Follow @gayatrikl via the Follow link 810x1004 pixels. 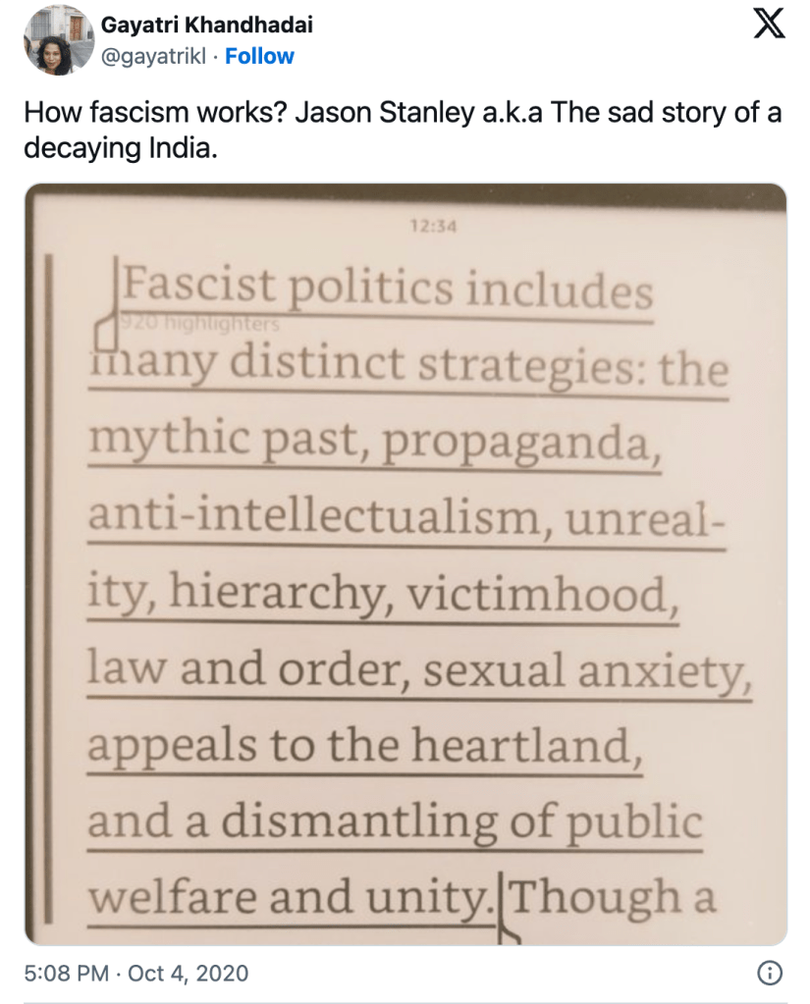(x=259, y=57)
